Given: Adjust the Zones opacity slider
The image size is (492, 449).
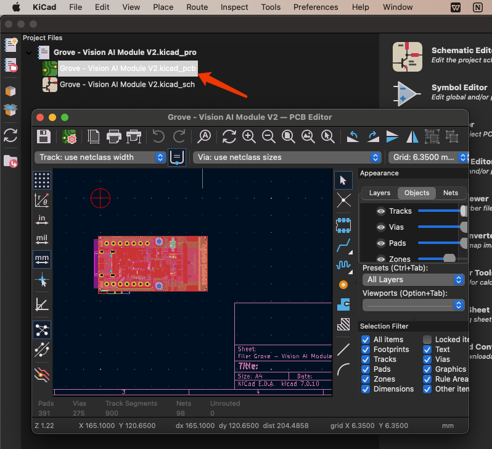Looking at the screenshot, I should (443, 259).
